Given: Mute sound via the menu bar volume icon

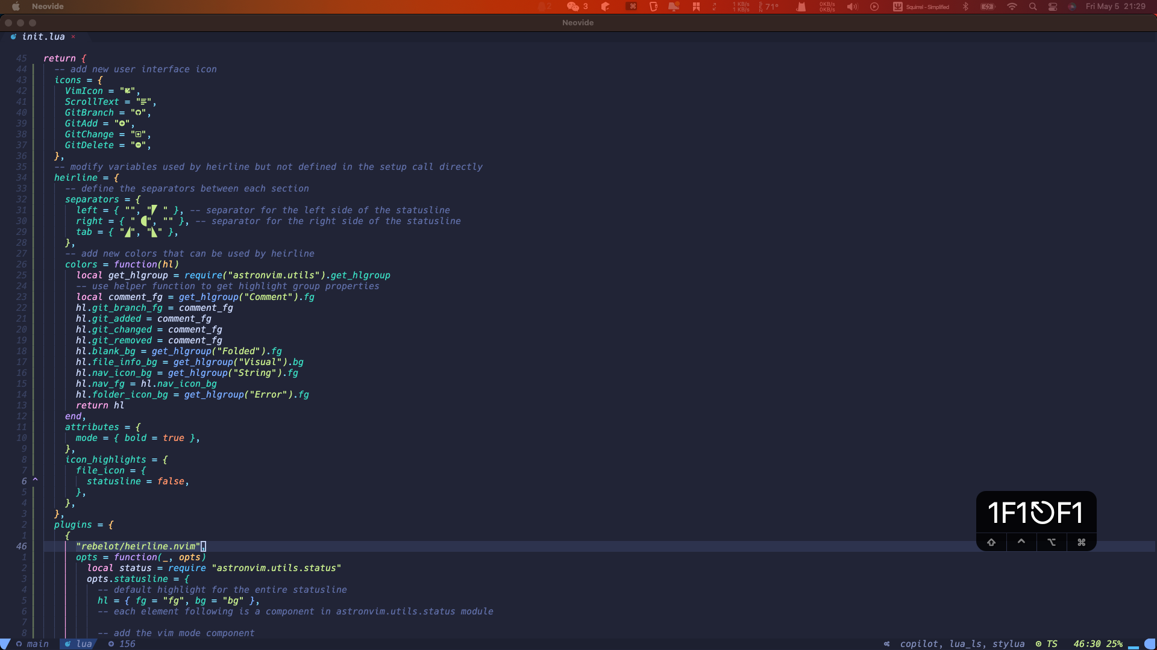Looking at the screenshot, I should tap(851, 7).
